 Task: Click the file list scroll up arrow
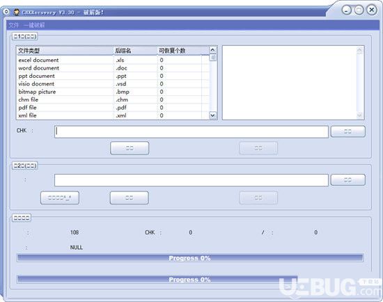[213, 50]
